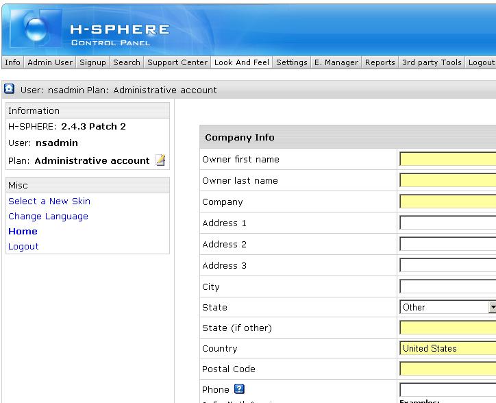Expand the State dropdown showing Other
The image size is (496, 403).
tap(448, 307)
